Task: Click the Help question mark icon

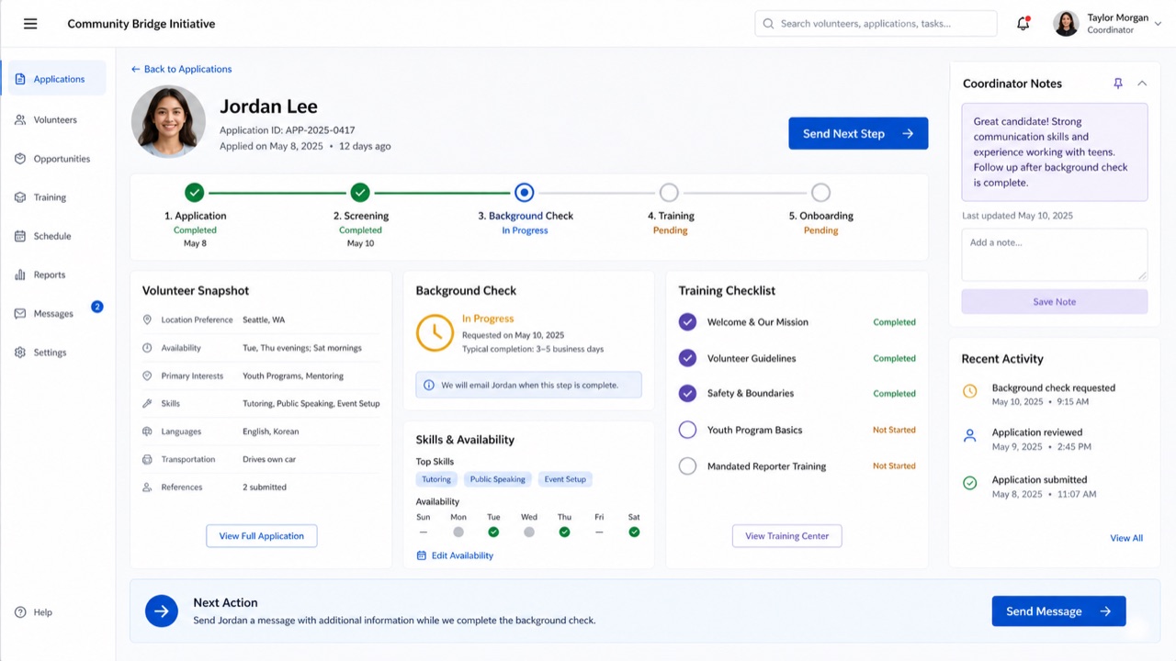Action: click(20, 612)
